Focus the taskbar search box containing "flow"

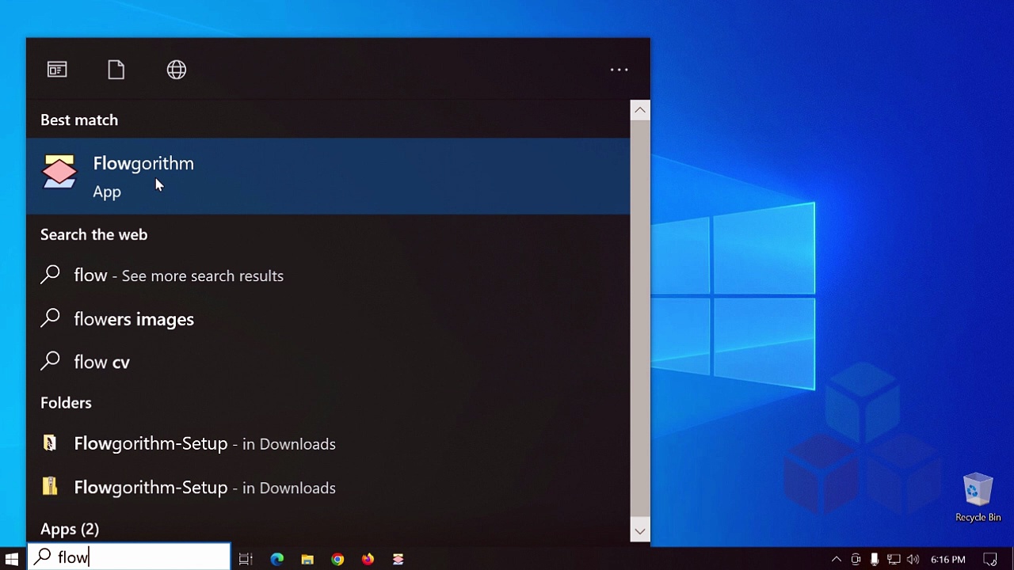[x=130, y=557]
